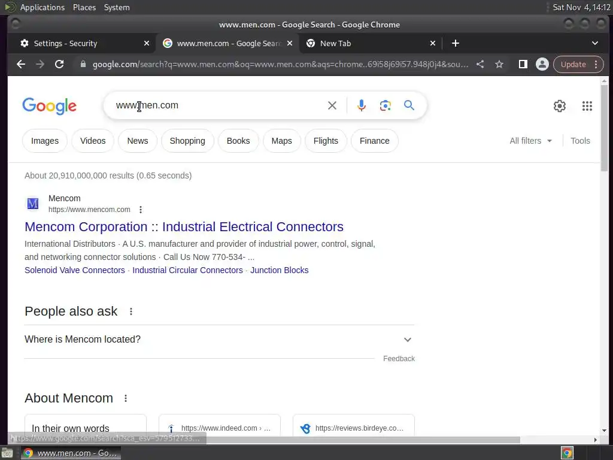Click the horizontal scrollbar at bottom
The width and height of the screenshot is (613, 460).
[267, 440]
